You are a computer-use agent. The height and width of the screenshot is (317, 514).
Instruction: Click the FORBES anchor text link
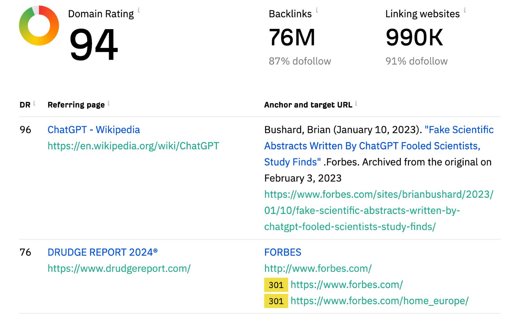[x=283, y=252]
